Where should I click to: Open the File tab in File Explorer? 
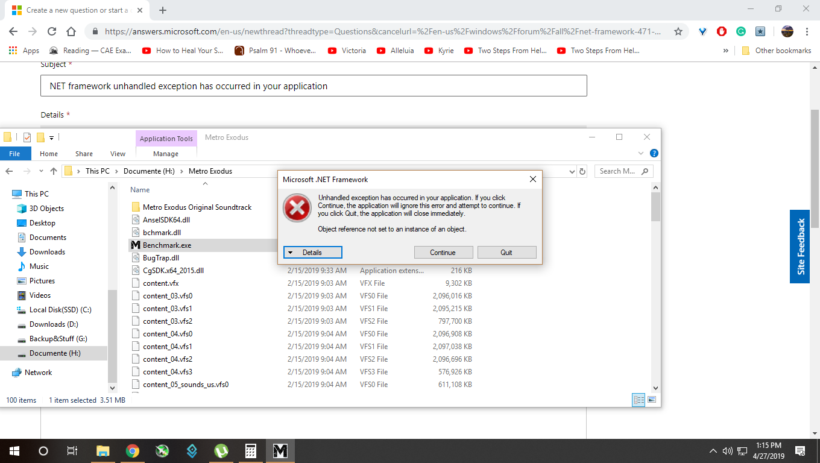click(14, 154)
